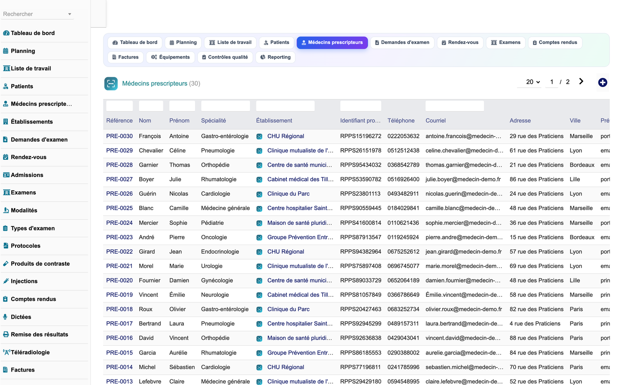Open Protocoles sidebar icon
The height and width of the screenshot is (385, 623).
6,246
